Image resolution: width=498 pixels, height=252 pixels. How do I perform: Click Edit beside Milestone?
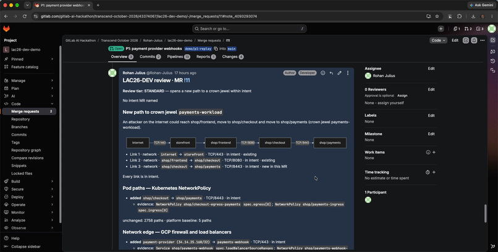click(431, 134)
